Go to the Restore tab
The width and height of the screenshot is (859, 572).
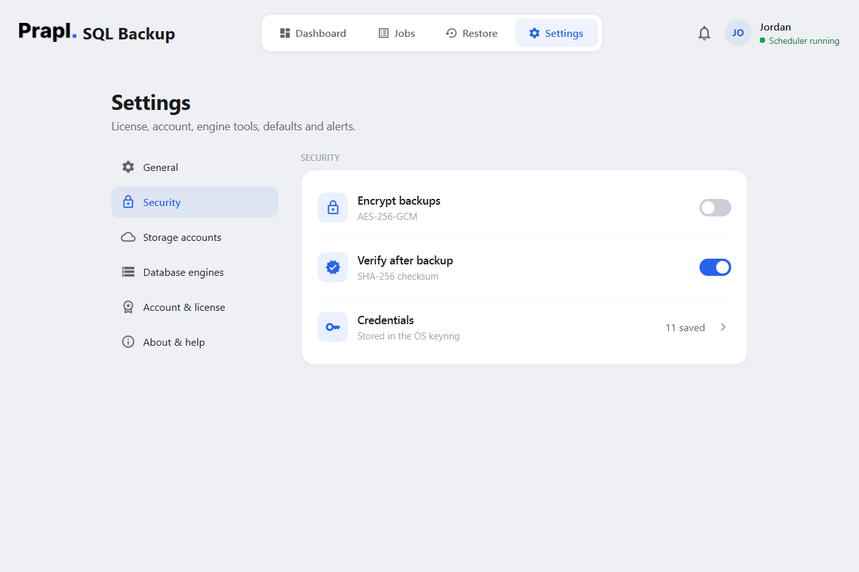(x=471, y=33)
